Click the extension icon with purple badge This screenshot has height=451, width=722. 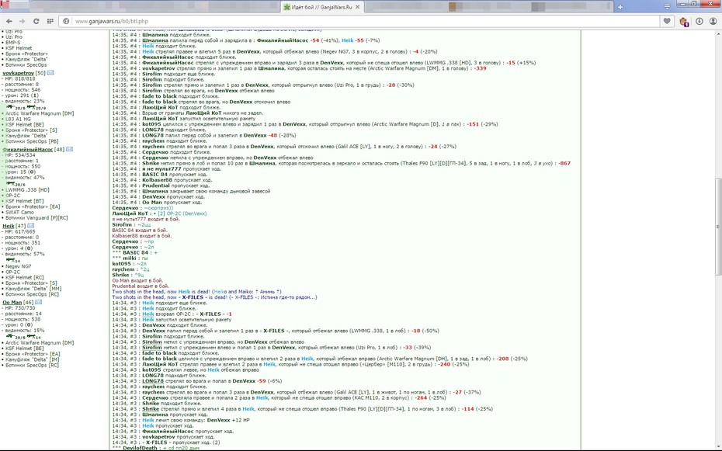pyautogui.click(x=684, y=22)
